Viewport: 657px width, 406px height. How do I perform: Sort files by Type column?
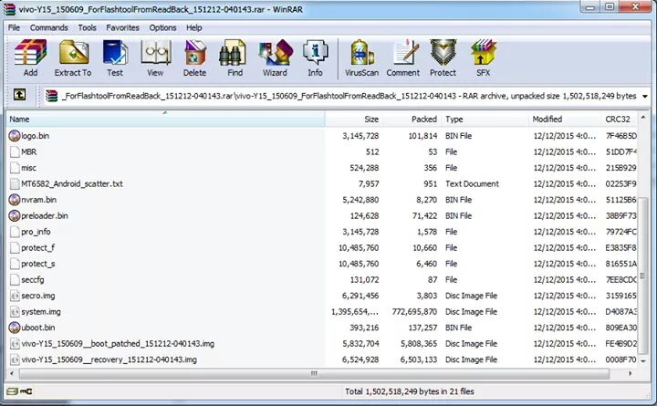[x=485, y=119]
